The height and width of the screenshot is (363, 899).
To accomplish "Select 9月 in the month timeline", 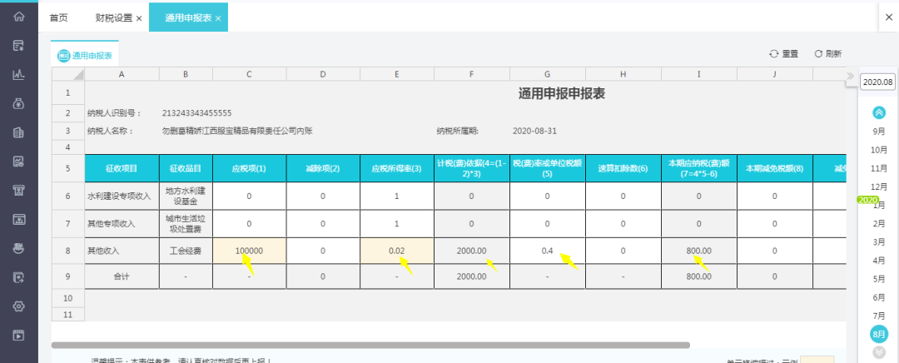I will tap(878, 132).
